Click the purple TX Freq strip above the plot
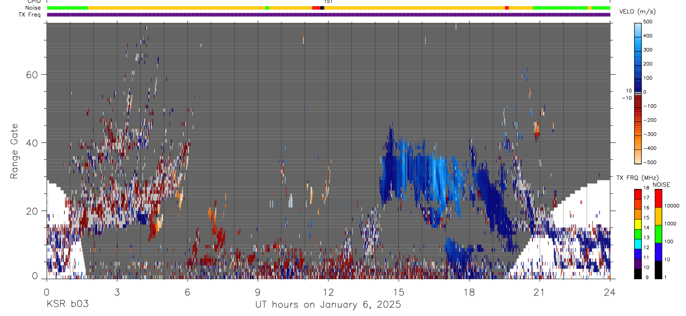 coord(328,14)
